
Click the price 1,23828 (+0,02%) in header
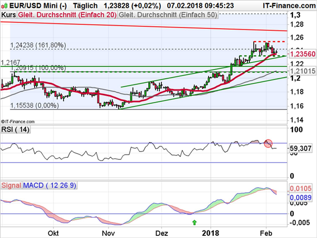[132, 6]
